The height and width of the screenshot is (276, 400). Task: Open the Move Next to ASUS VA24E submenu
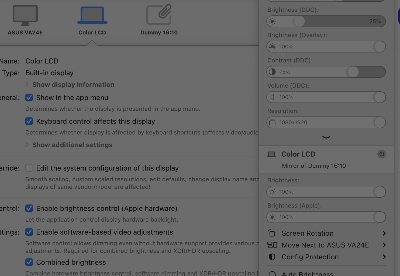325,245
